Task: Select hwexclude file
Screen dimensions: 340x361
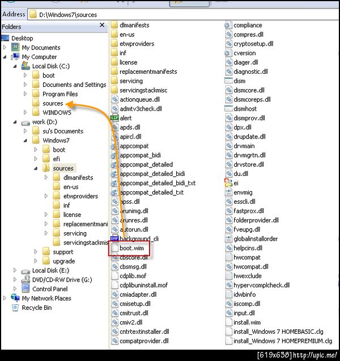Action: (x=248, y=276)
